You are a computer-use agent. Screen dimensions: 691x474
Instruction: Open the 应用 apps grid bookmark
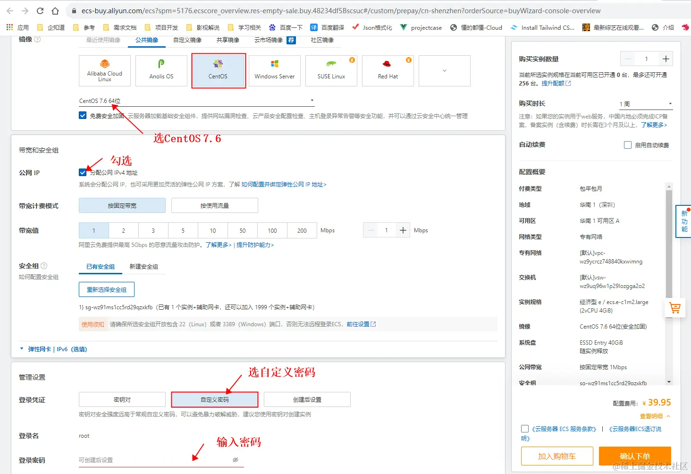[17, 27]
